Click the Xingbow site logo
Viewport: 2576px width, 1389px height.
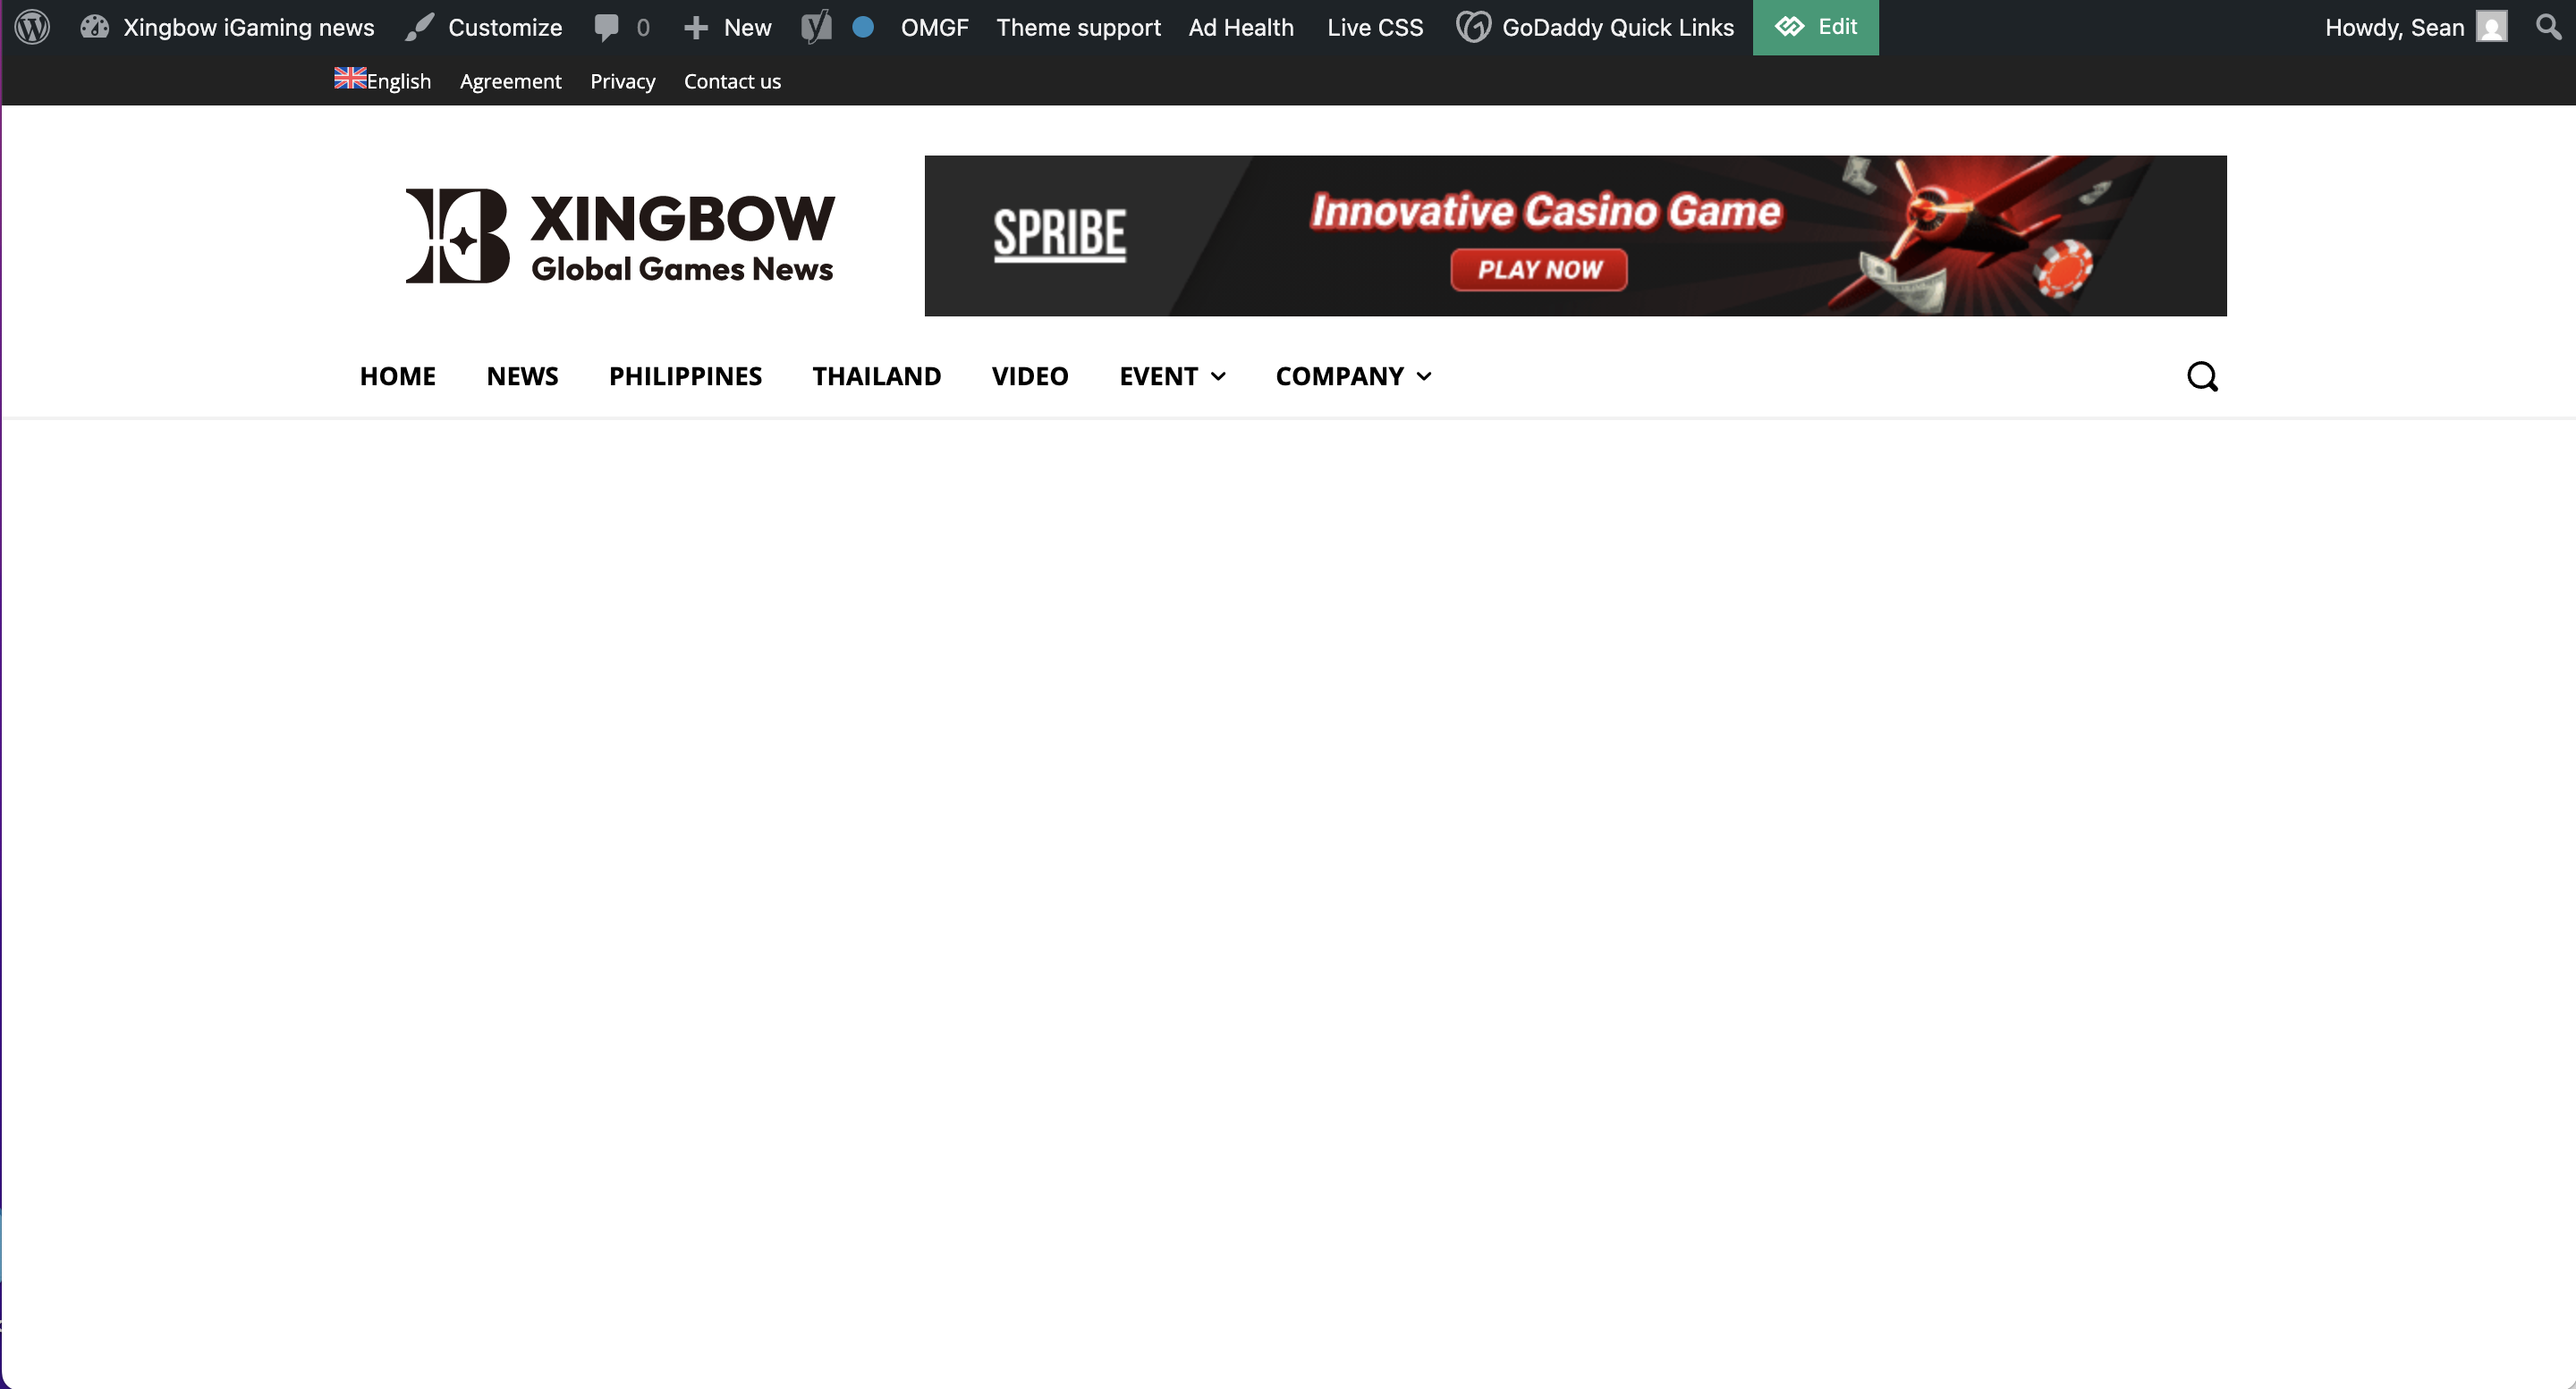click(620, 236)
